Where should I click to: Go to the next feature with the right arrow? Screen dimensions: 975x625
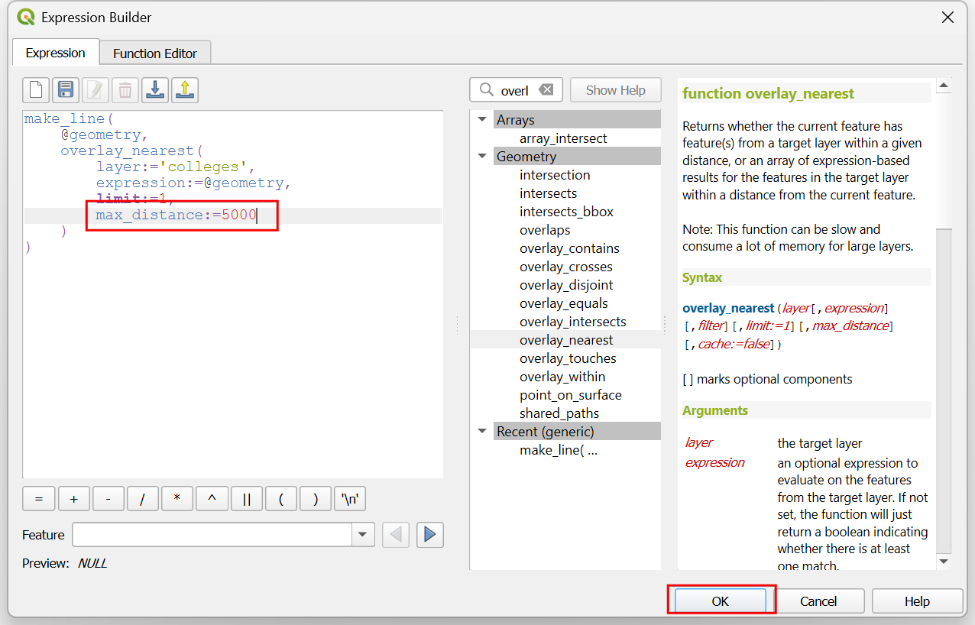(430, 535)
